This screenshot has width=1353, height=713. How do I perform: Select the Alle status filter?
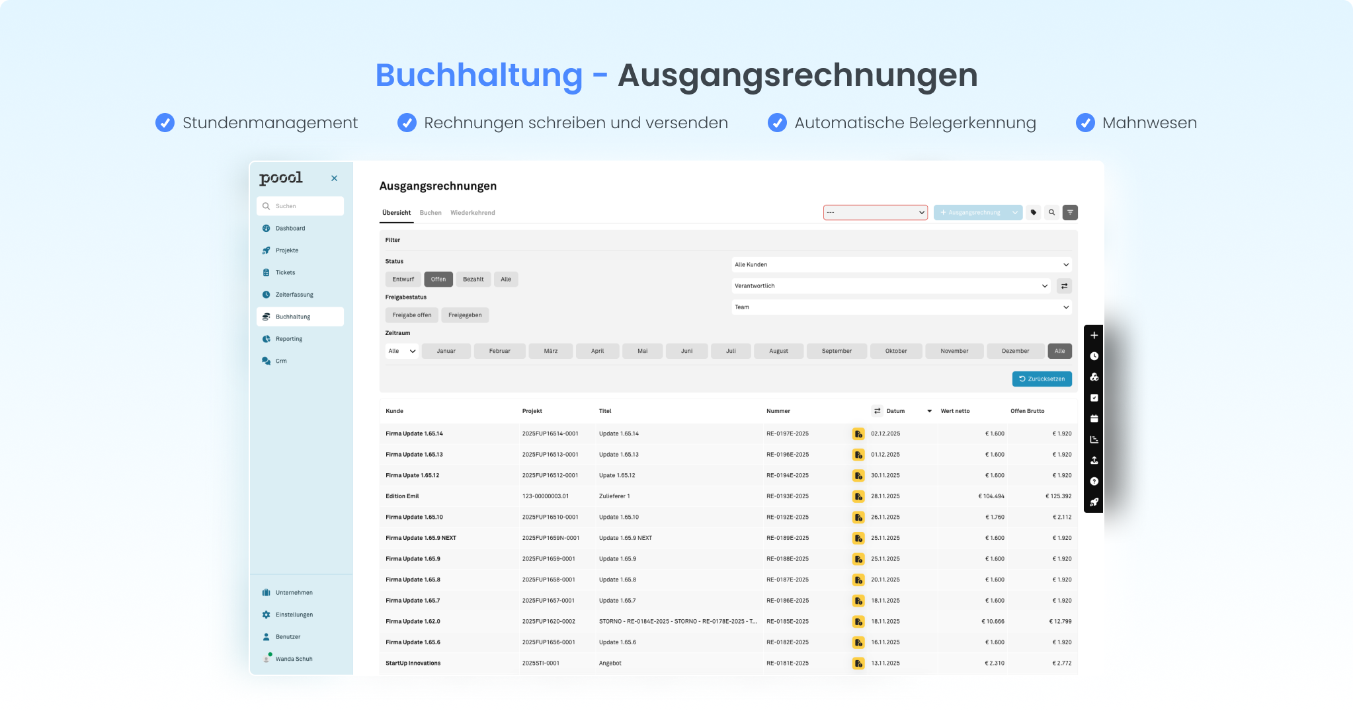(506, 280)
